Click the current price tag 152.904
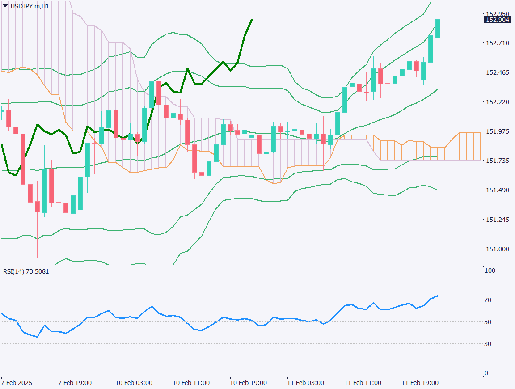This screenshot has height=389, width=515. tap(498, 20)
